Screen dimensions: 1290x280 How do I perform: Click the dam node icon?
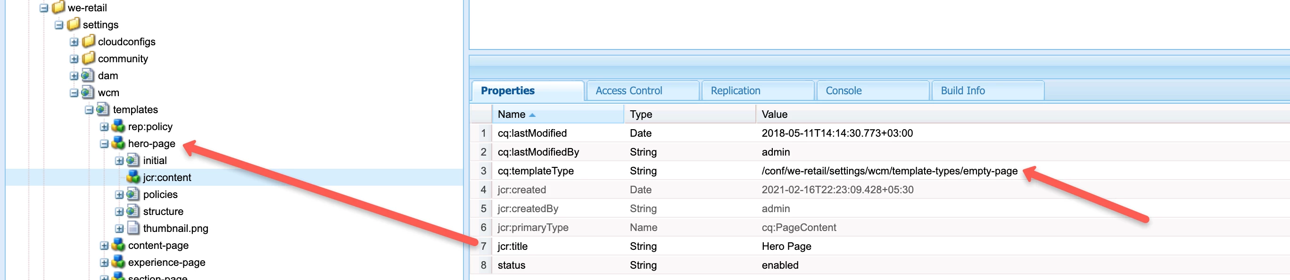(88, 75)
